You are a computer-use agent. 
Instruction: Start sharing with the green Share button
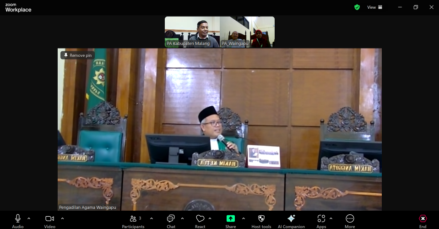[230, 221]
